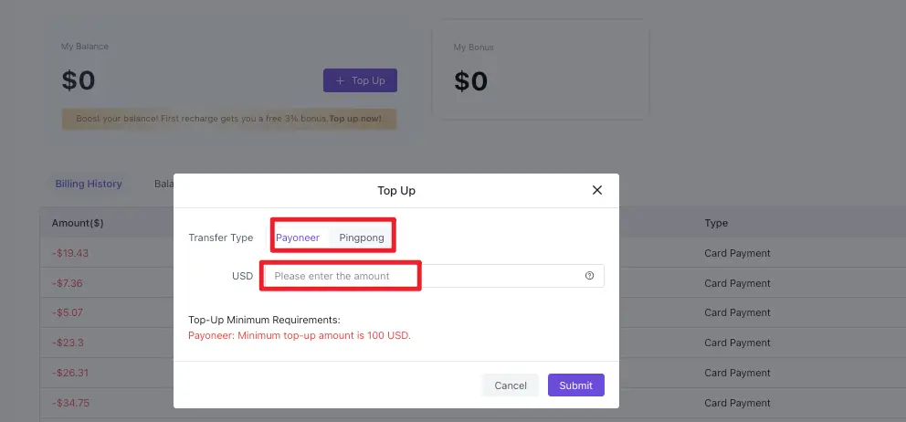
Task: Select Payoneer as transfer type
Action: (x=298, y=237)
